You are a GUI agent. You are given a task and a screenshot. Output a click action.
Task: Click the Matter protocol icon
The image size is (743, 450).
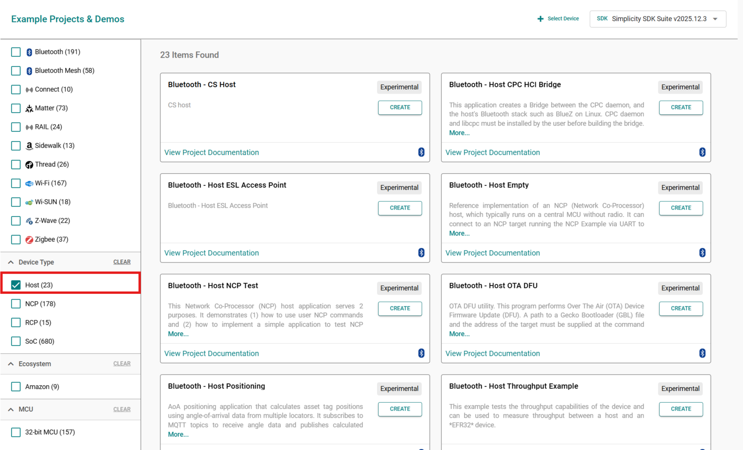[x=29, y=108]
